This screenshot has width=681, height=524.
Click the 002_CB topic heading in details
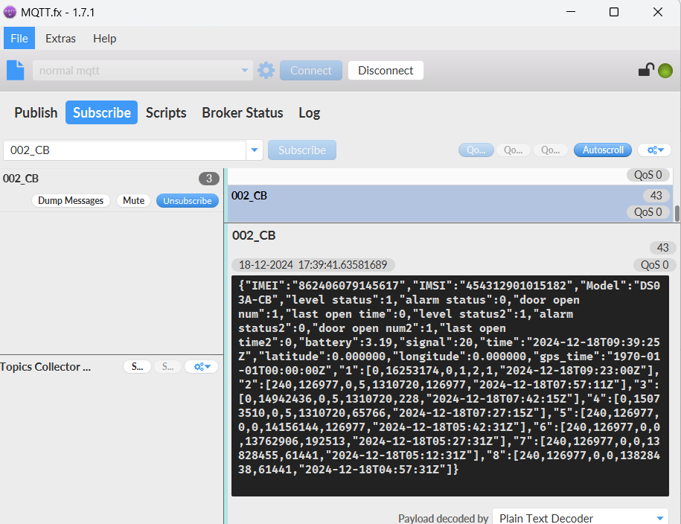[x=254, y=235]
